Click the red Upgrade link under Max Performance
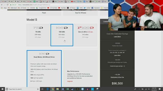Image resolution: width=163 pixels, height=91 pixels. (x=70, y=81)
